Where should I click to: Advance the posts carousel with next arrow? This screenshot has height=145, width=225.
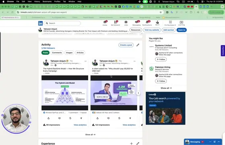[x=138, y=93]
